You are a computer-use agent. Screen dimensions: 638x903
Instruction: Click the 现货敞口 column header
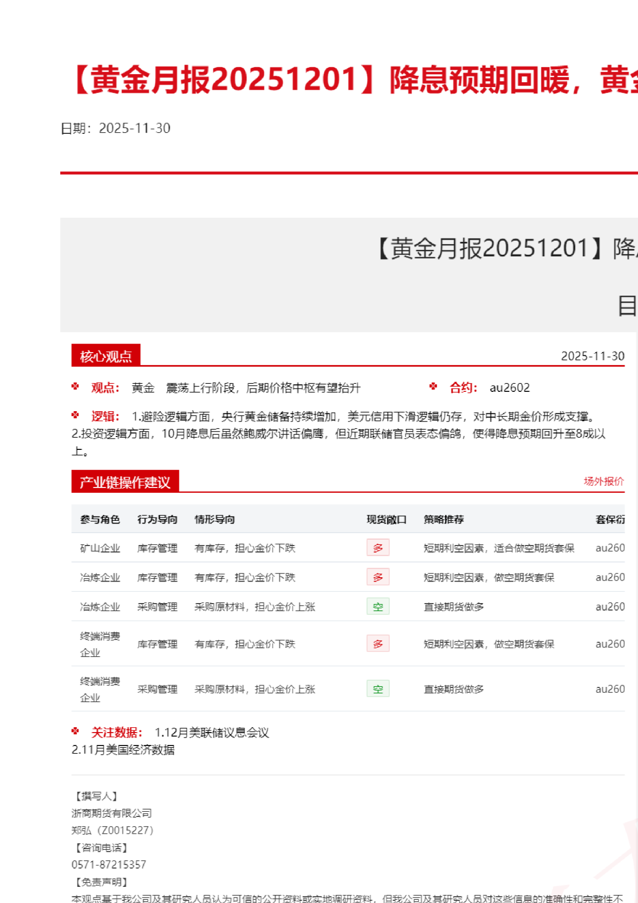(x=386, y=519)
